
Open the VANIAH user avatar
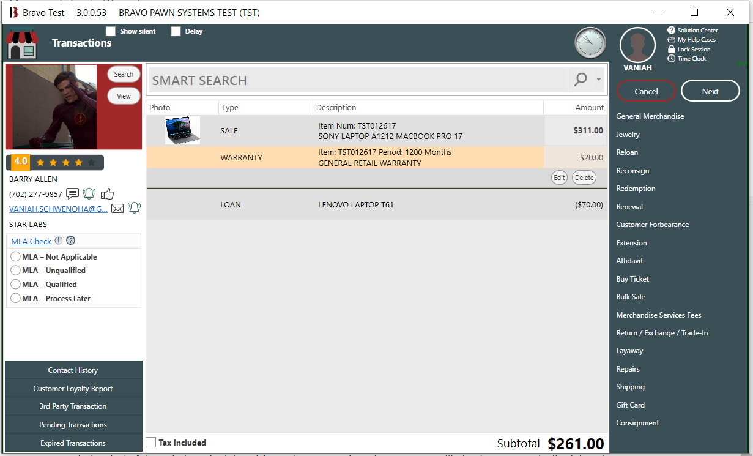point(637,45)
